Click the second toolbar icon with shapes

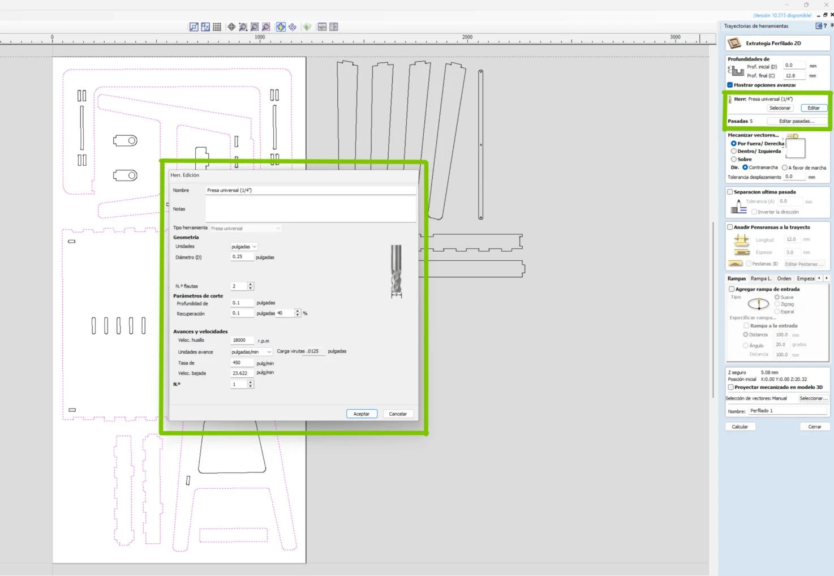tap(205, 27)
